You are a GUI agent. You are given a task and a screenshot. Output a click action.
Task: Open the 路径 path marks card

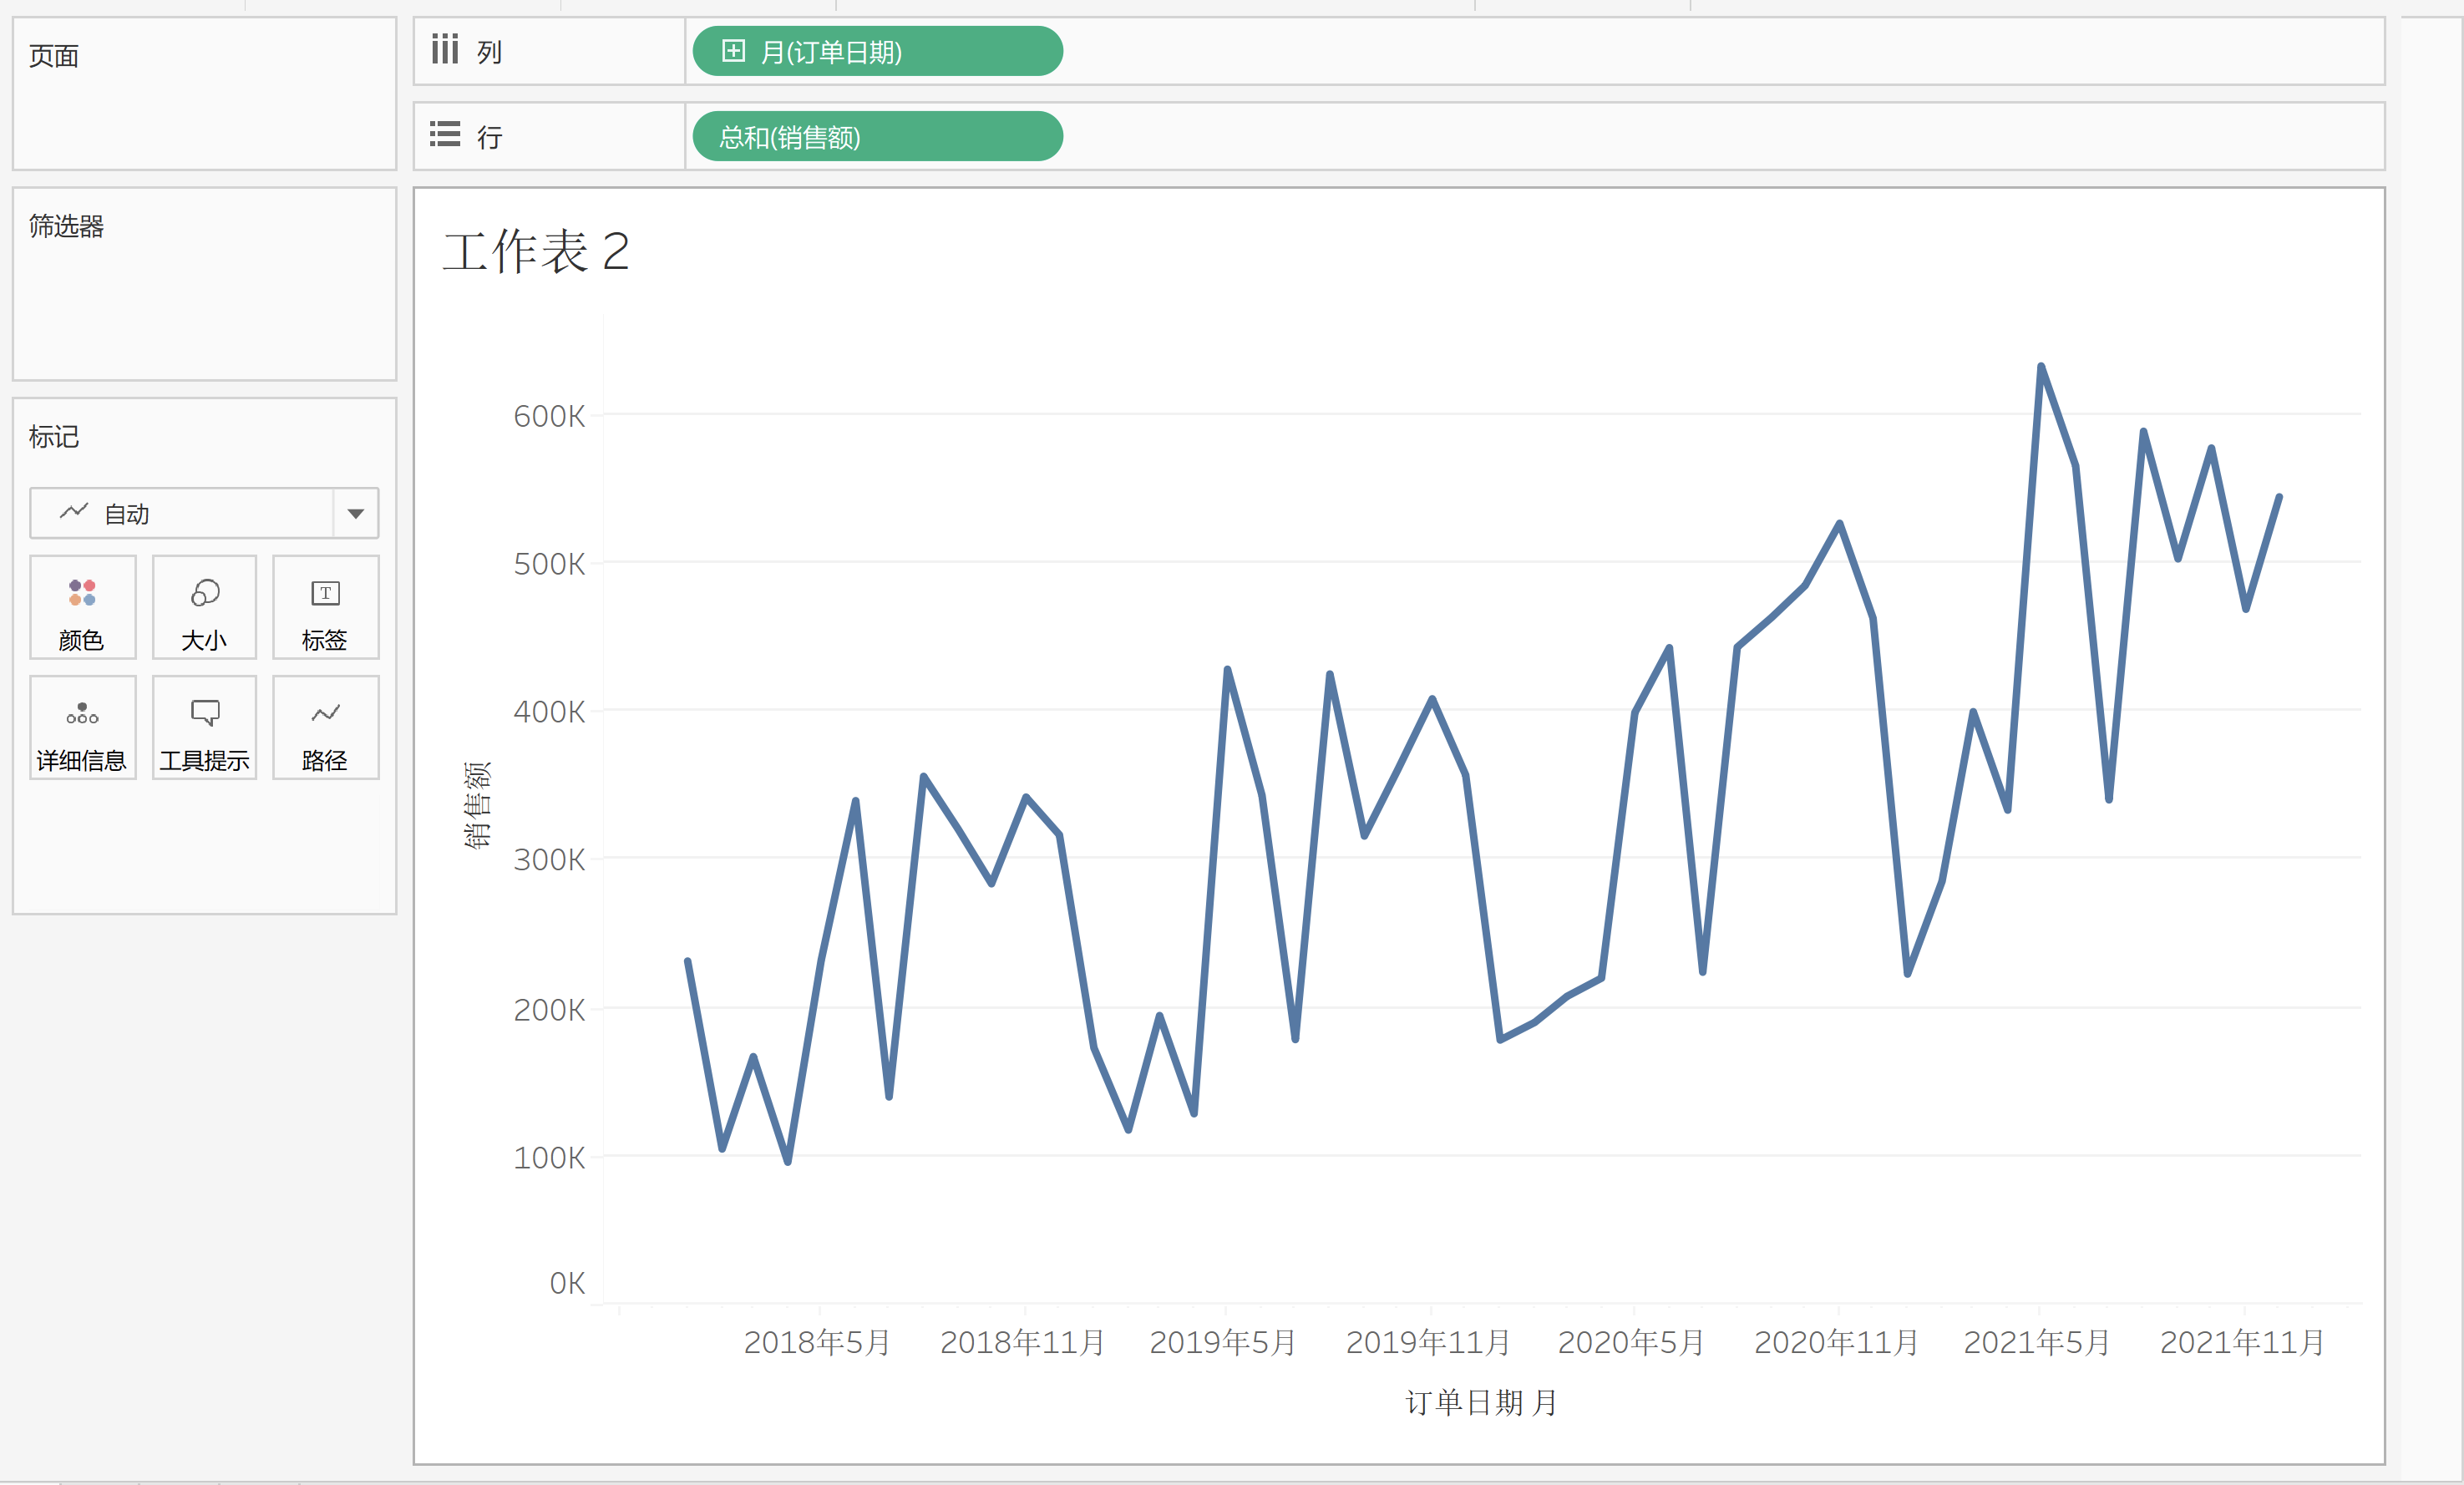[x=325, y=727]
